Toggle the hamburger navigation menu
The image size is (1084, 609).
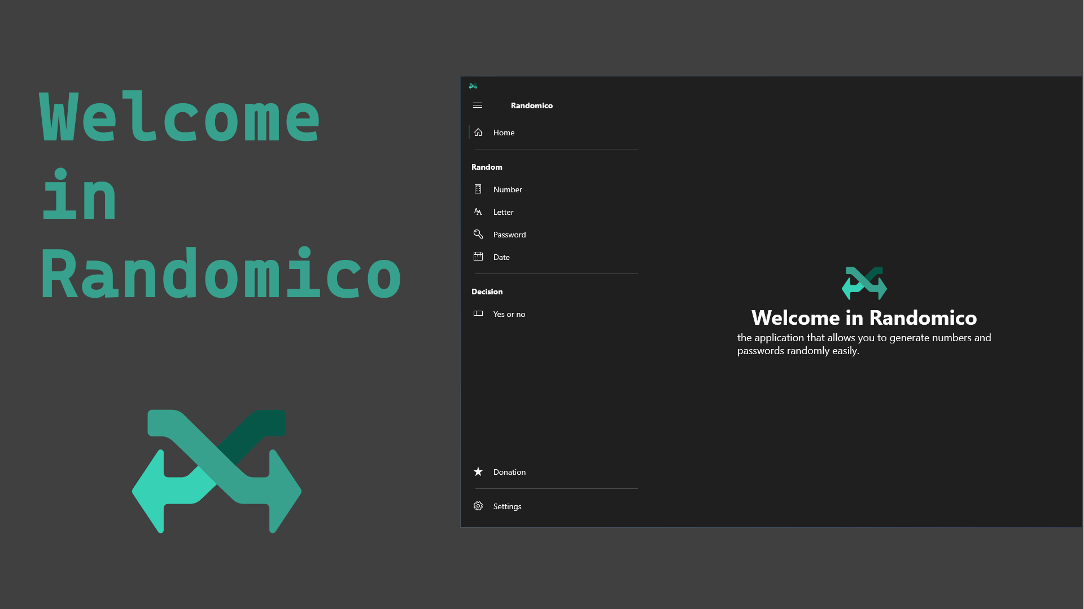click(478, 105)
